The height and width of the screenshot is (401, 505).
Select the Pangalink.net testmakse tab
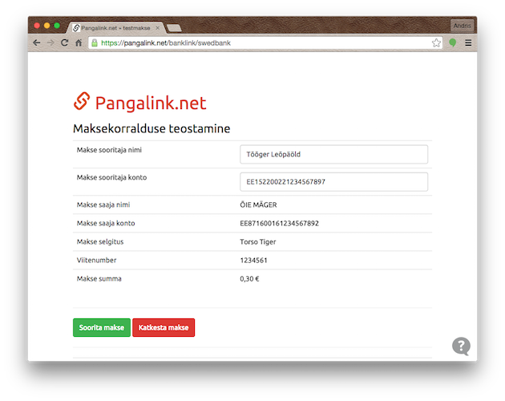(116, 27)
